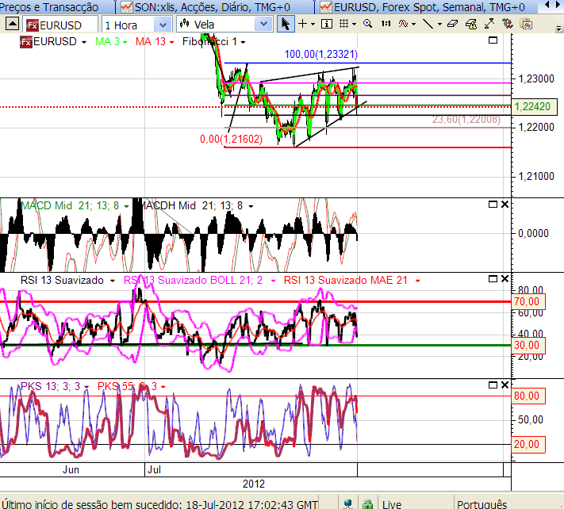Toggle the data info box icon
This screenshot has height=509, width=564.
click(x=327, y=24)
